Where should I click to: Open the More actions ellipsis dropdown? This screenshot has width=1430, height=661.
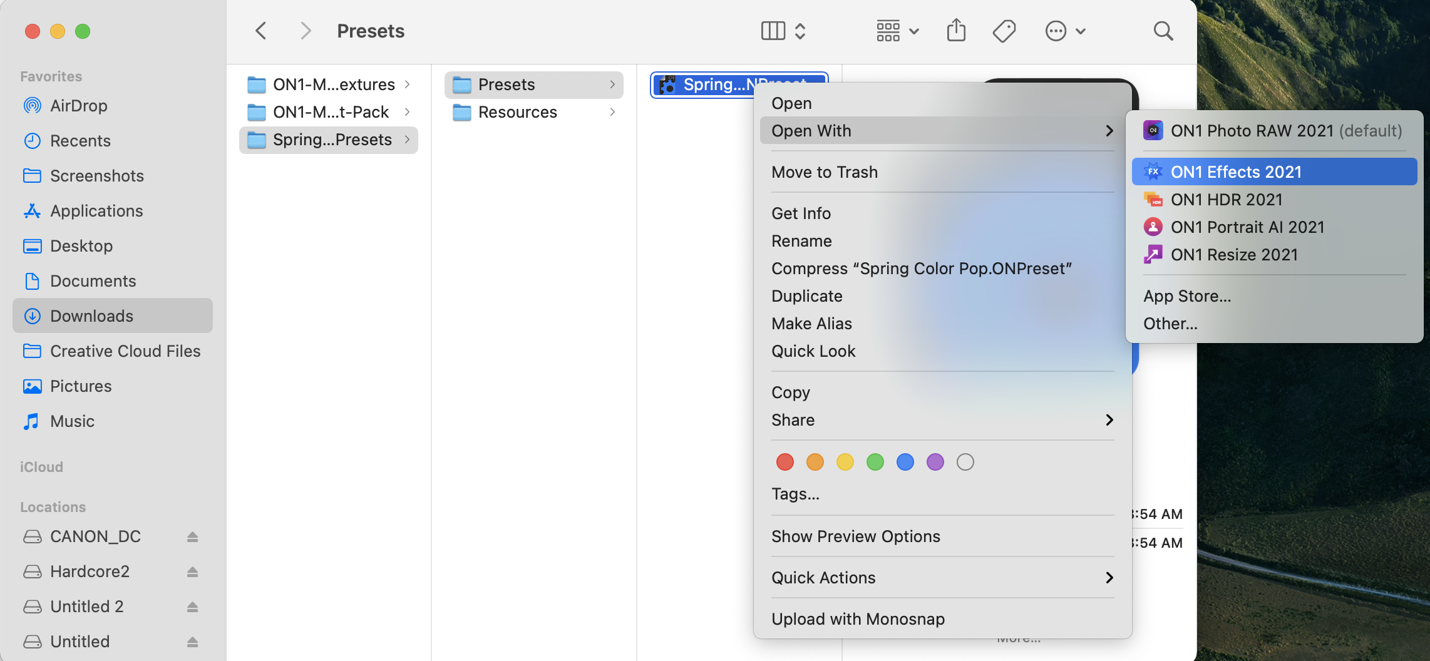[1065, 31]
